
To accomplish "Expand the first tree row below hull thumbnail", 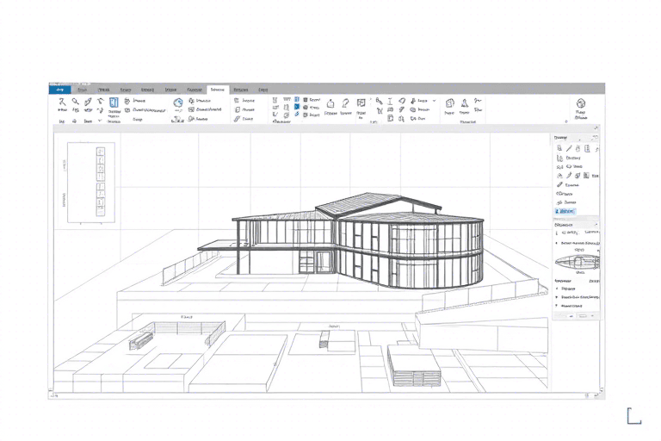I will [559, 289].
